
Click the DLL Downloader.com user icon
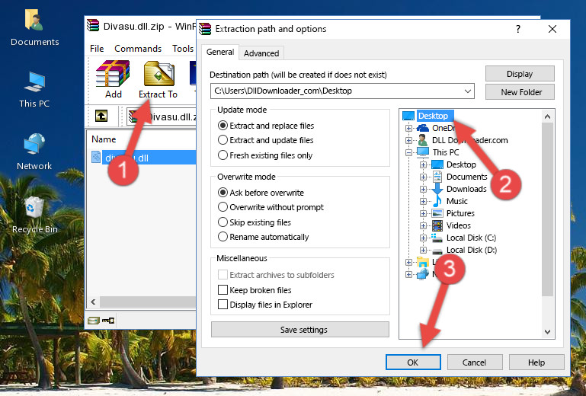[423, 140]
